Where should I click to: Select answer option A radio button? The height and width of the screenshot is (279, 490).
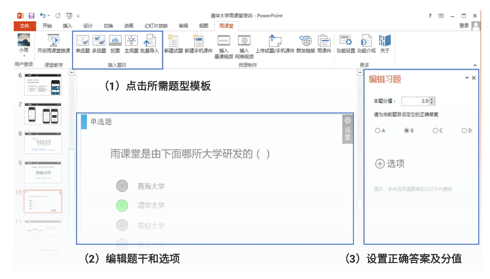tap(378, 130)
